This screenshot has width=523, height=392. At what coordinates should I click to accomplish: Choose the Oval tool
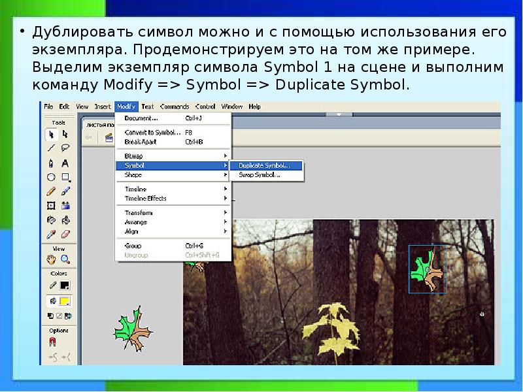coord(51,177)
